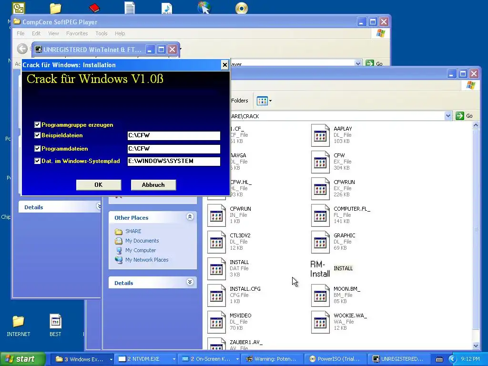The height and width of the screenshot is (366, 488).
Task: Toggle Programmgruppe erzeugen checkbox
Action: 37,125
